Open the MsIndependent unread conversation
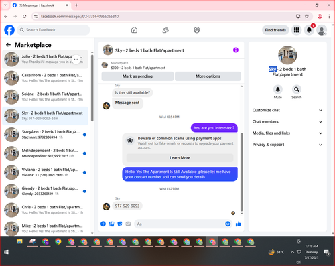This screenshot has width=335, height=266. [x=45, y=153]
